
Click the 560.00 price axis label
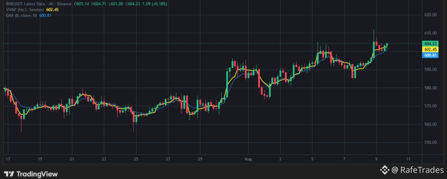tap(431, 124)
